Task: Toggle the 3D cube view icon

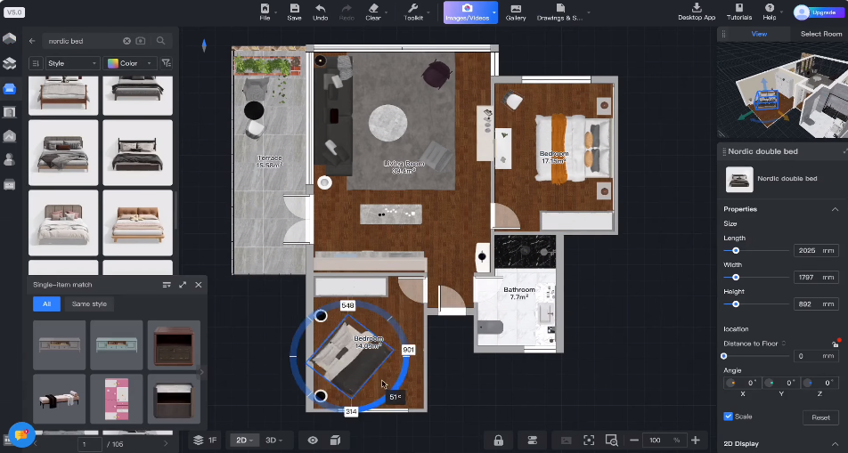Action: point(335,440)
